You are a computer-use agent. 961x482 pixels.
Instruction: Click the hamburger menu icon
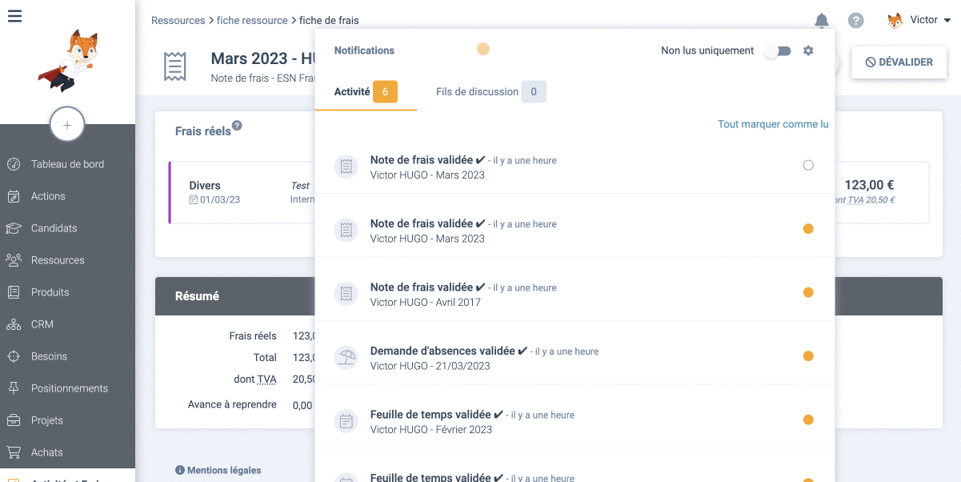click(x=14, y=16)
